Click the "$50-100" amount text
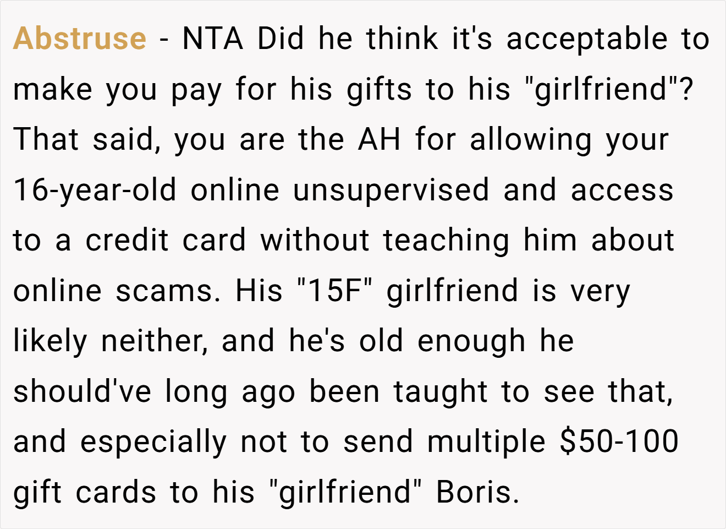This screenshot has height=529, width=726. [x=619, y=442]
